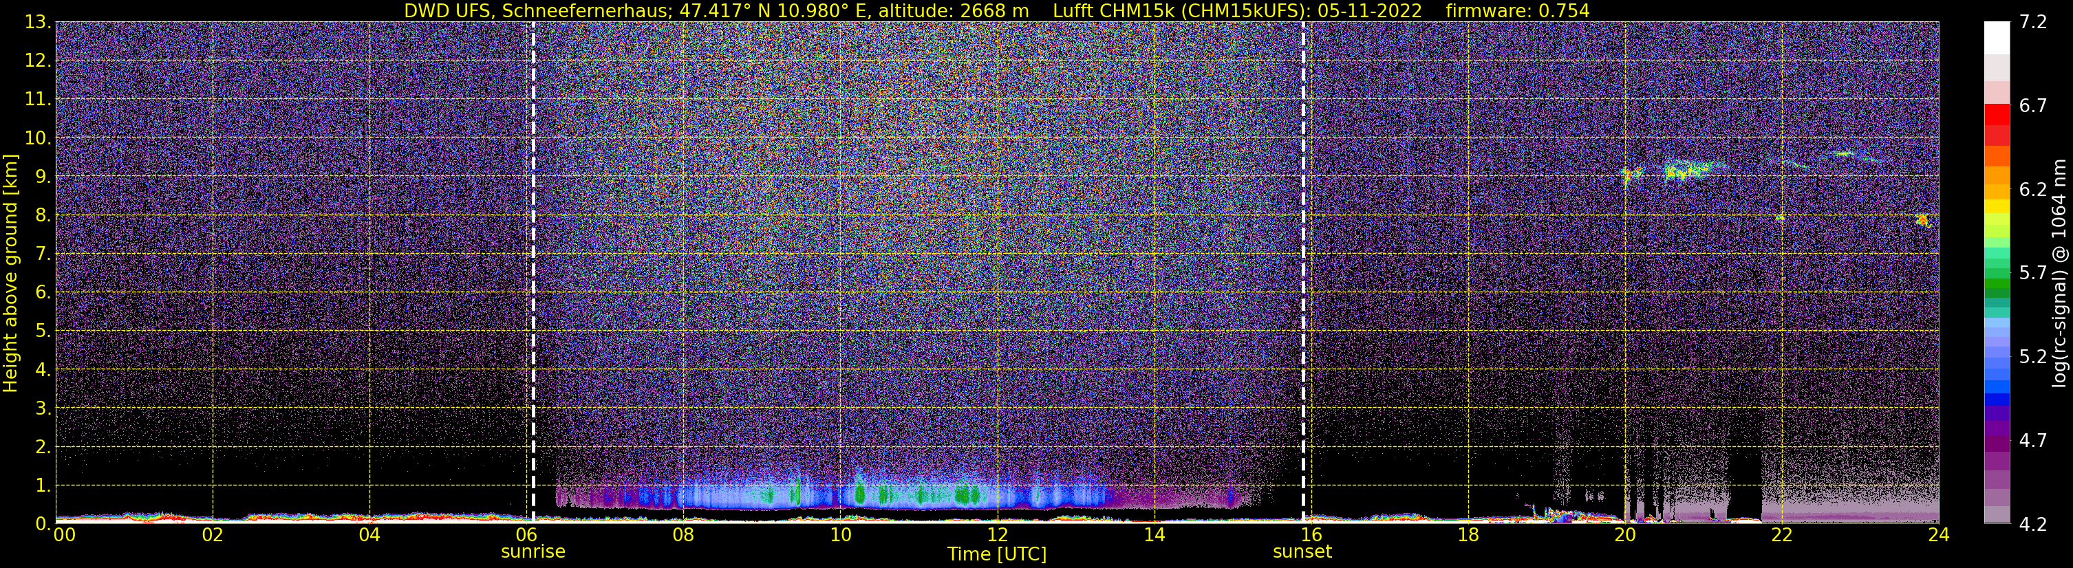The width and height of the screenshot is (2073, 568).
Task: Click the 'Height above ground [km]' axis title
Action: click(10, 273)
